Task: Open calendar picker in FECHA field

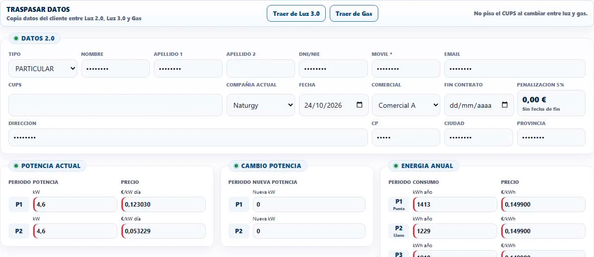Action: coord(359,105)
